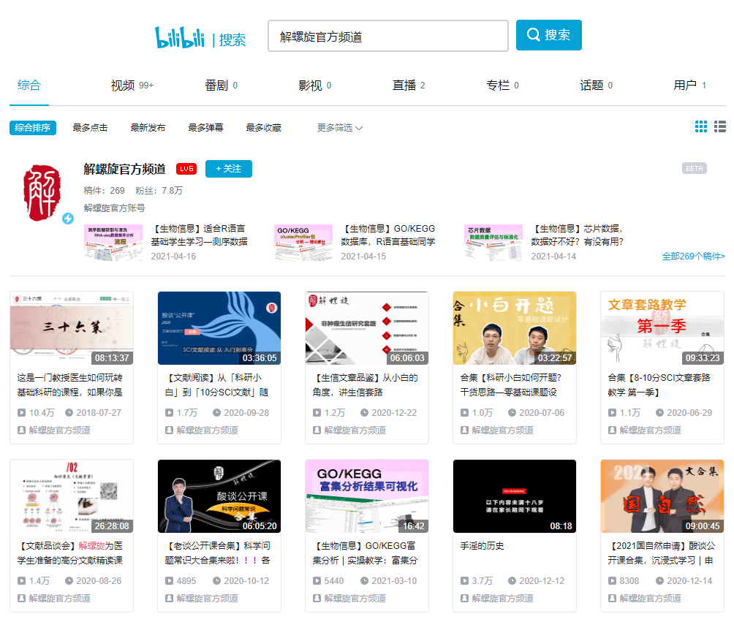Click clock icon beside 2020-06-29
734x622 pixels.
[x=659, y=413]
